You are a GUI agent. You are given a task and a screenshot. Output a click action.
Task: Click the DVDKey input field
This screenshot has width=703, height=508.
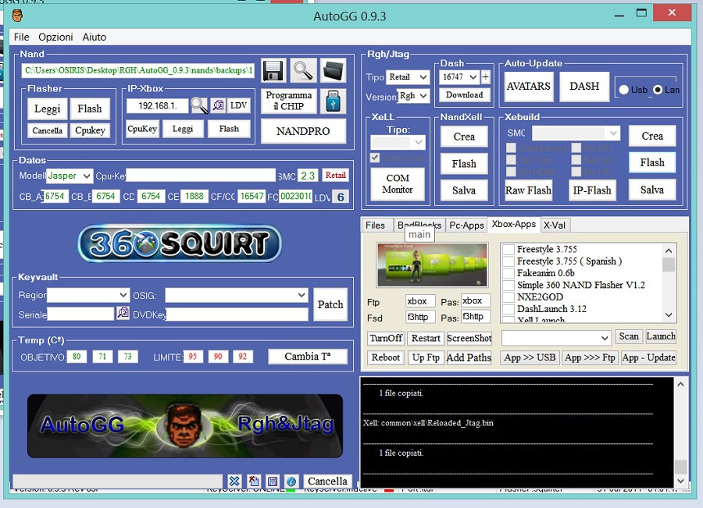[237, 314]
